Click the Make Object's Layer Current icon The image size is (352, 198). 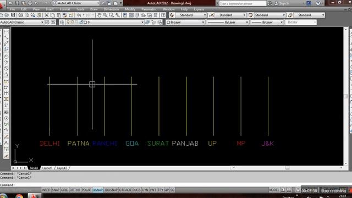coord(147,22)
